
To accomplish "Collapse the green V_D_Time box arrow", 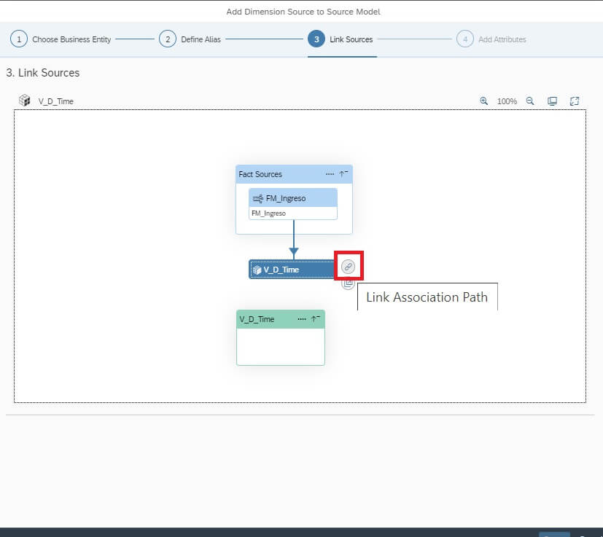I will point(315,319).
